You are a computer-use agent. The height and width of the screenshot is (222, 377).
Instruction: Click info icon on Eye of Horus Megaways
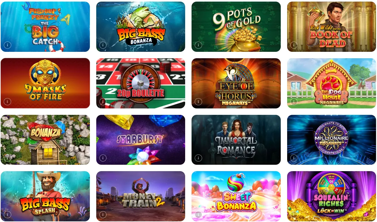coord(198,101)
